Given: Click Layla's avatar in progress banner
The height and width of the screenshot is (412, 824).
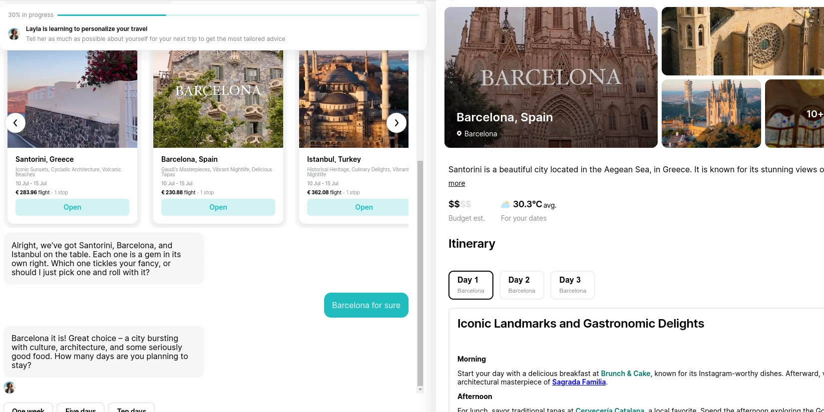Looking at the screenshot, I should (x=14, y=34).
